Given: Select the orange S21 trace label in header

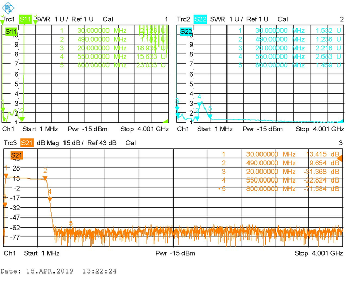Looking at the screenshot, I should coord(27,143).
